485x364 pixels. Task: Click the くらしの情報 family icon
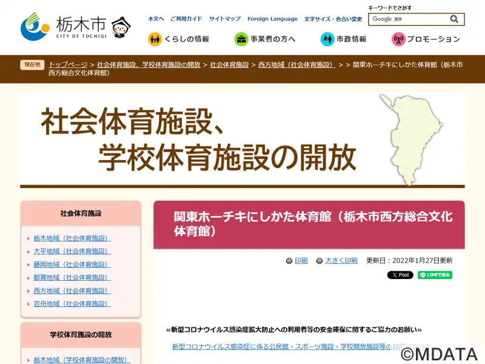click(155, 39)
